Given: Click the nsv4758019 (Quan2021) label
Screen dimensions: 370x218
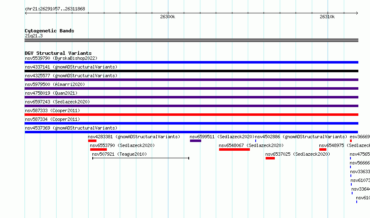Looking at the screenshot, I should 51,93.
